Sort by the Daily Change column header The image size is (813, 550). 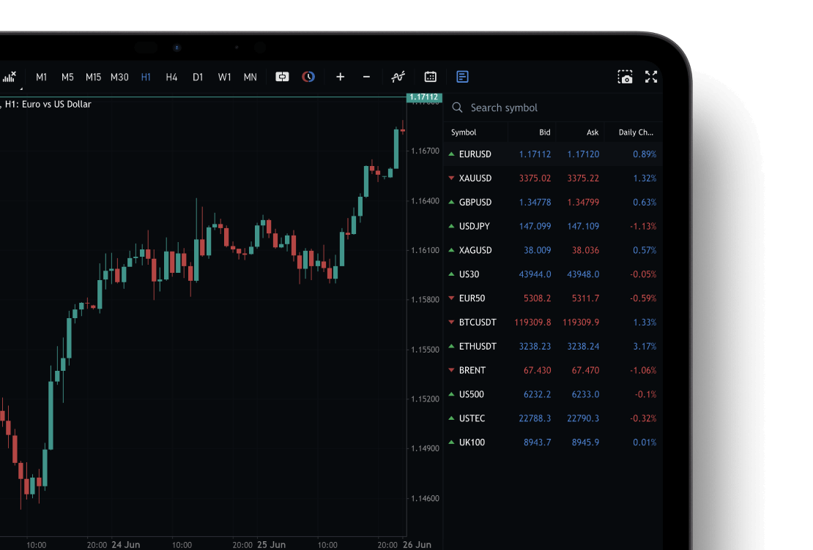[x=635, y=132]
